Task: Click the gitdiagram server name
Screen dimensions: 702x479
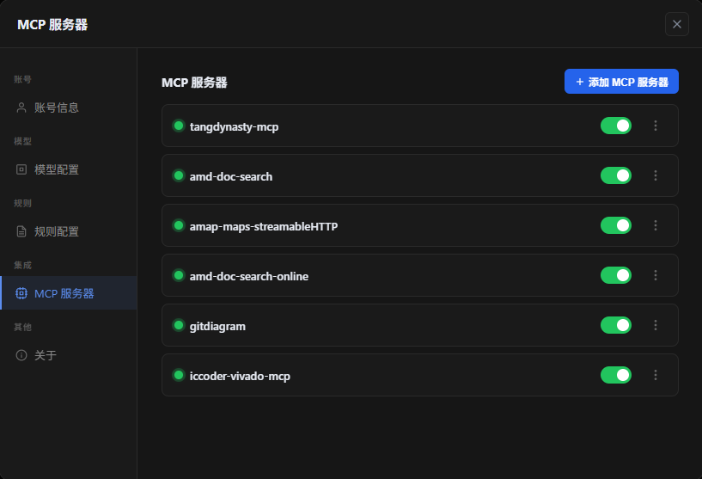Action: click(217, 326)
